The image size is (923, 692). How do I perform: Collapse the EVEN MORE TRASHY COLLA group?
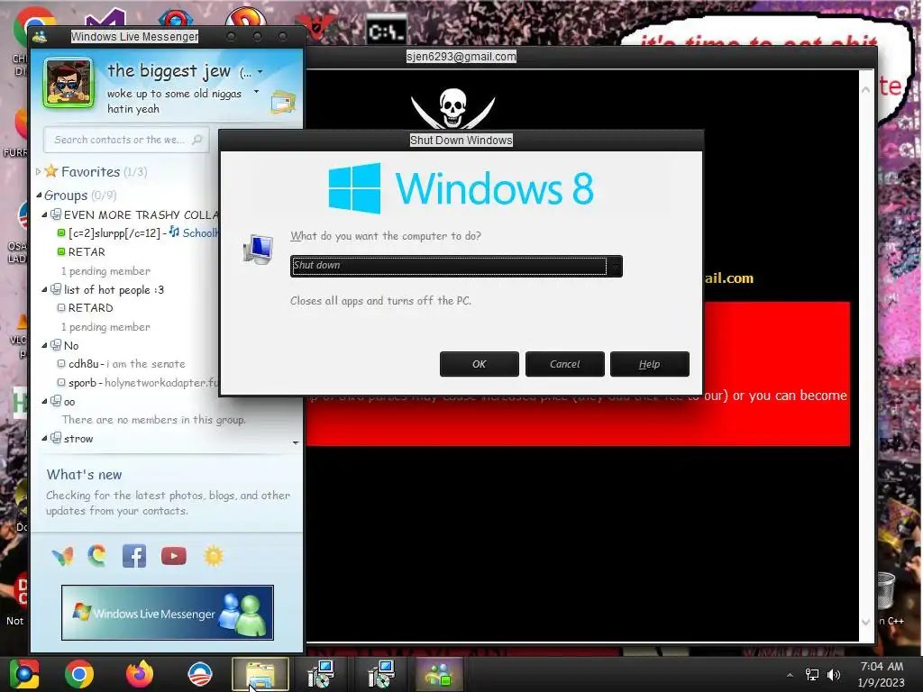pyautogui.click(x=44, y=214)
